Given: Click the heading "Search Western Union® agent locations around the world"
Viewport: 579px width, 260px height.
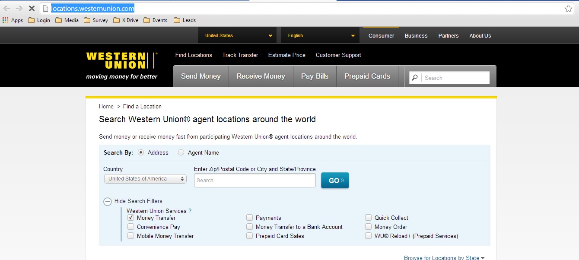Looking at the screenshot, I should pyautogui.click(x=207, y=119).
